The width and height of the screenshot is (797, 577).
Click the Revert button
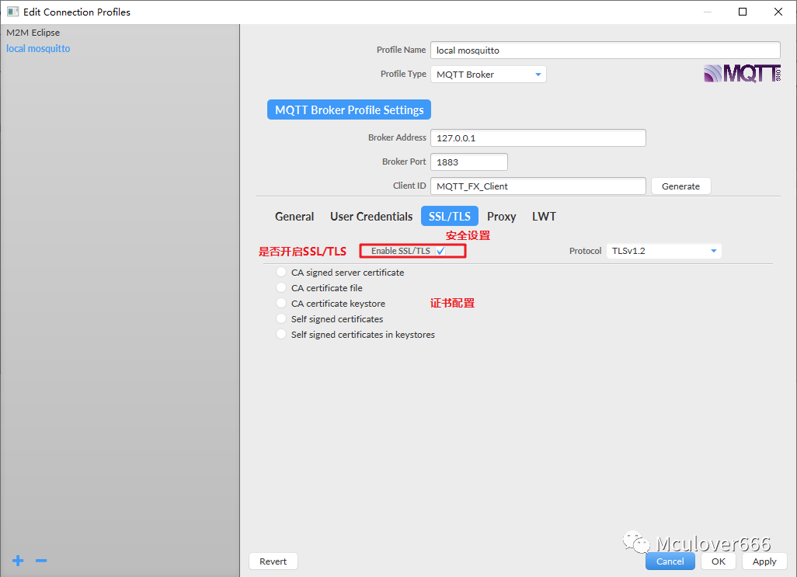point(273,561)
